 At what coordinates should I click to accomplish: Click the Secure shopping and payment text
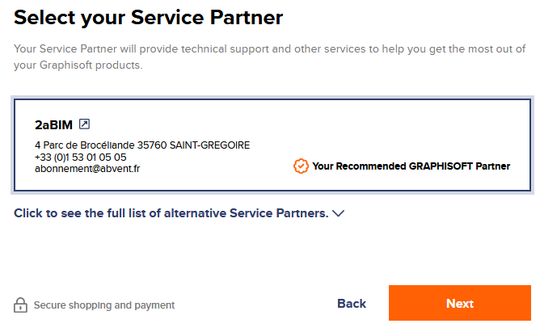pyautogui.click(x=104, y=305)
